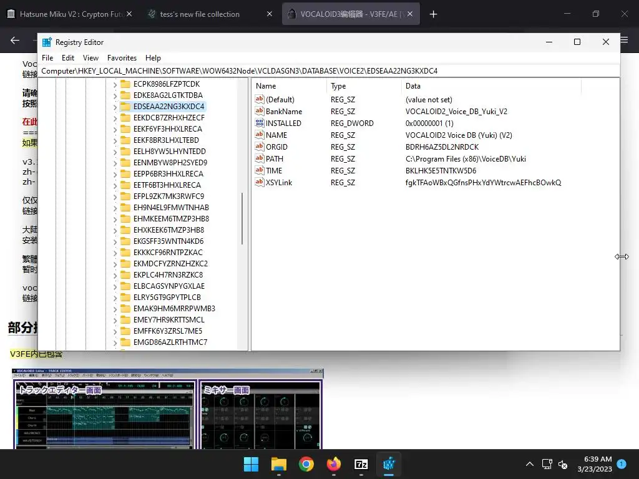
Task: Open browser hamburger menu behind Registry Editor
Action: click(x=624, y=40)
